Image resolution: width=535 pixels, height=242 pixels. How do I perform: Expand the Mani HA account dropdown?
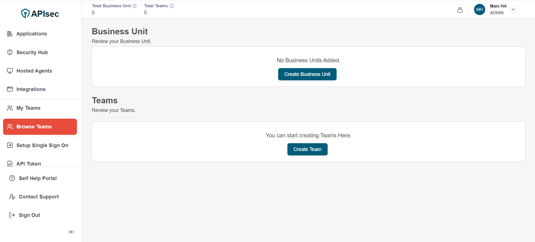tap(513, 9)
